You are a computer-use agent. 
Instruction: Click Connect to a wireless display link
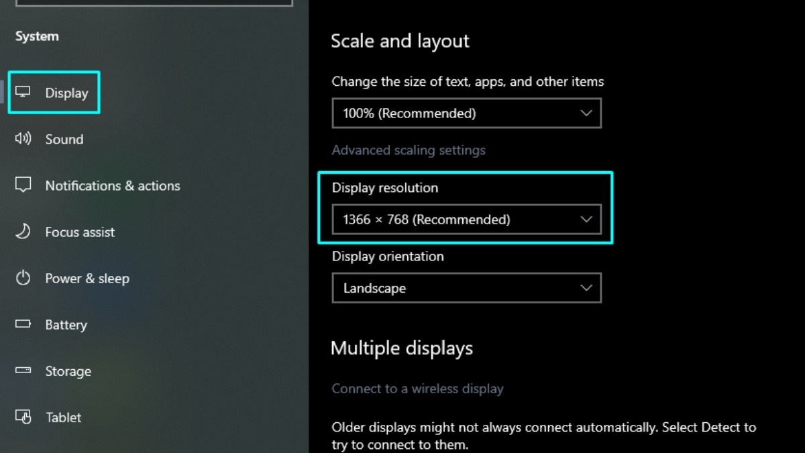click(x=417, y=389)
